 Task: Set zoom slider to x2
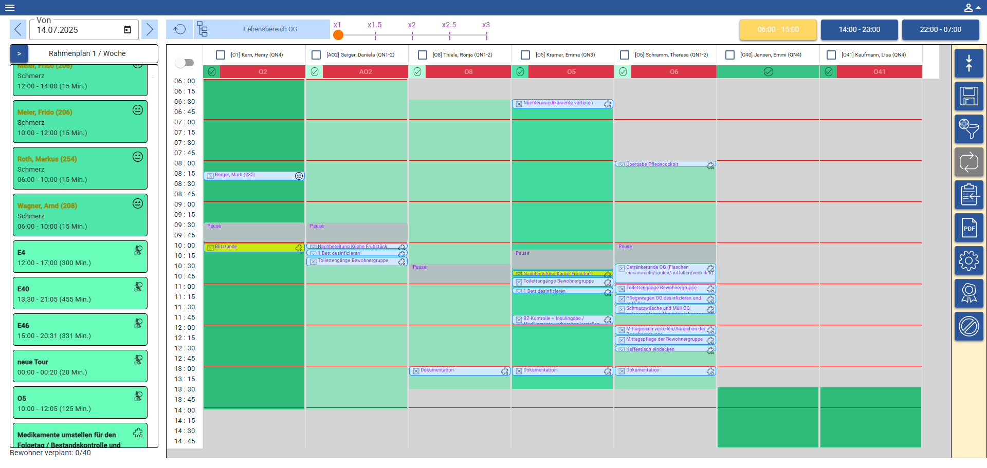click(x=412, y=35)
